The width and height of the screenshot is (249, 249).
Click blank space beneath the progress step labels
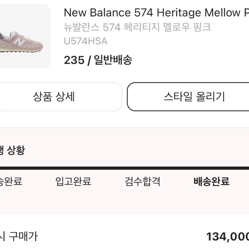[x=124, y=200]
